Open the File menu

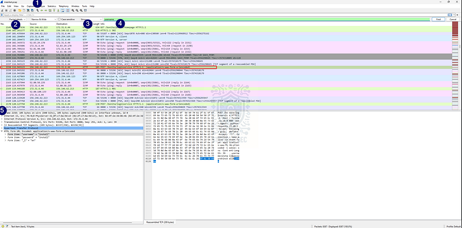(3, 6)
